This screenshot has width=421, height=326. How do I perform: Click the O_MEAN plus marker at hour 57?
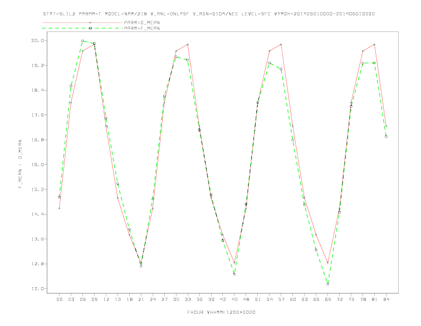(x=281, y=44)
